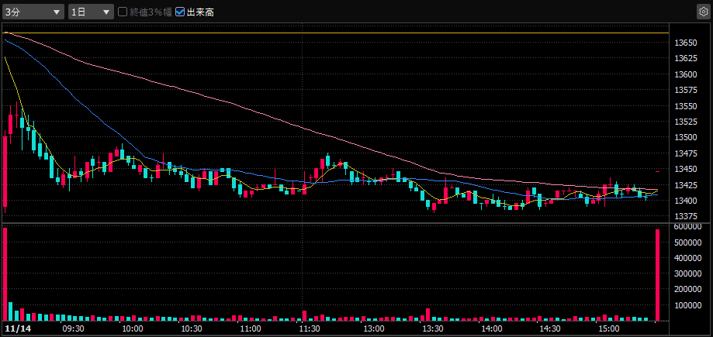The image size is (713, 337).
Task: Open the chart settings gear icon
Action: pos(702,12)
